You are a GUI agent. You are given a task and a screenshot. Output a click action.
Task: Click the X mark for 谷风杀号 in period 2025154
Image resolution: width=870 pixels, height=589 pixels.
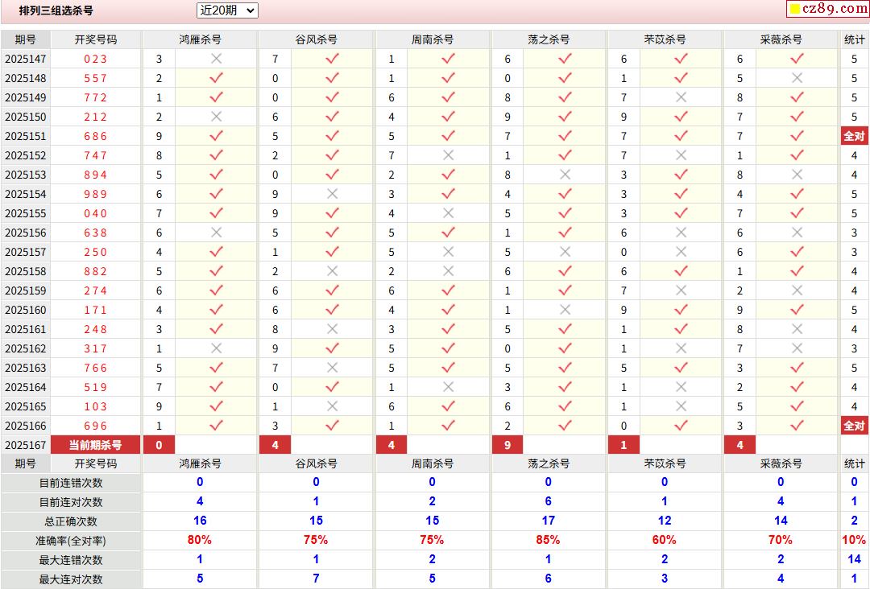tap(333, 194)
